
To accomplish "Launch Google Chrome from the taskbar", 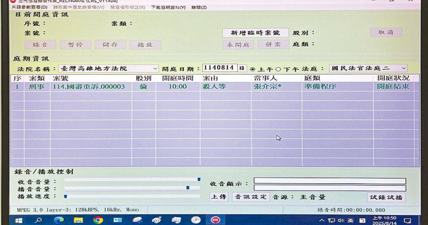I will 98,220.
